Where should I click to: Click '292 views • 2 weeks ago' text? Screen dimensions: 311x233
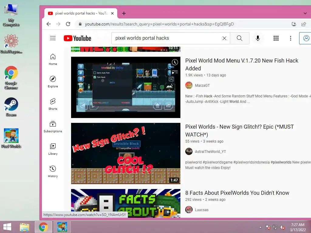coord(205,200)
